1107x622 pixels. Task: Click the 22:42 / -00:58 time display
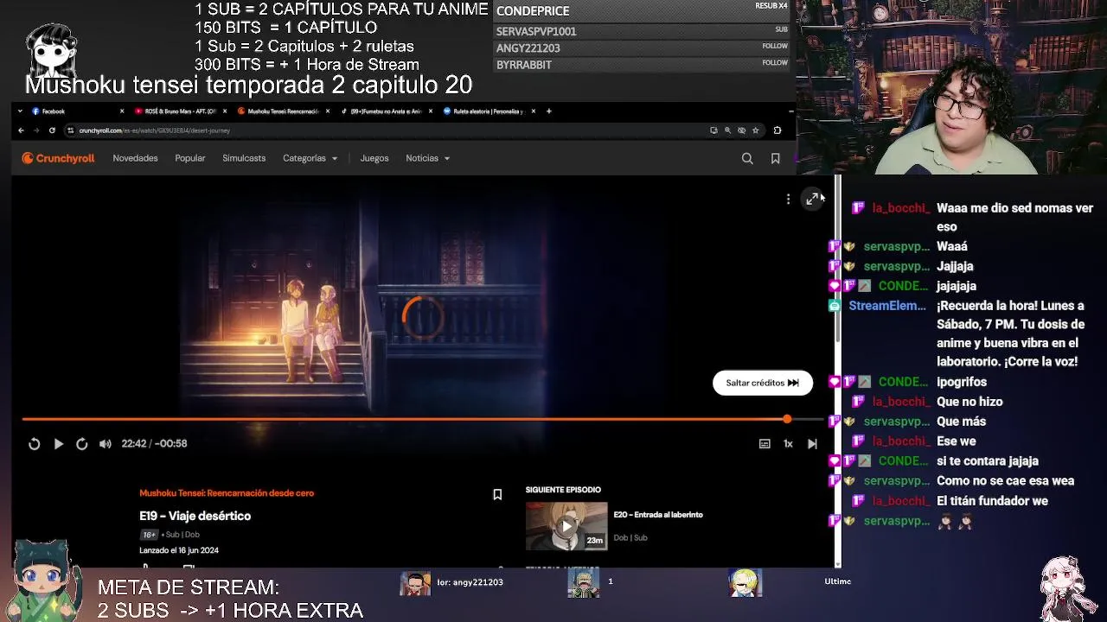(154, 444)
